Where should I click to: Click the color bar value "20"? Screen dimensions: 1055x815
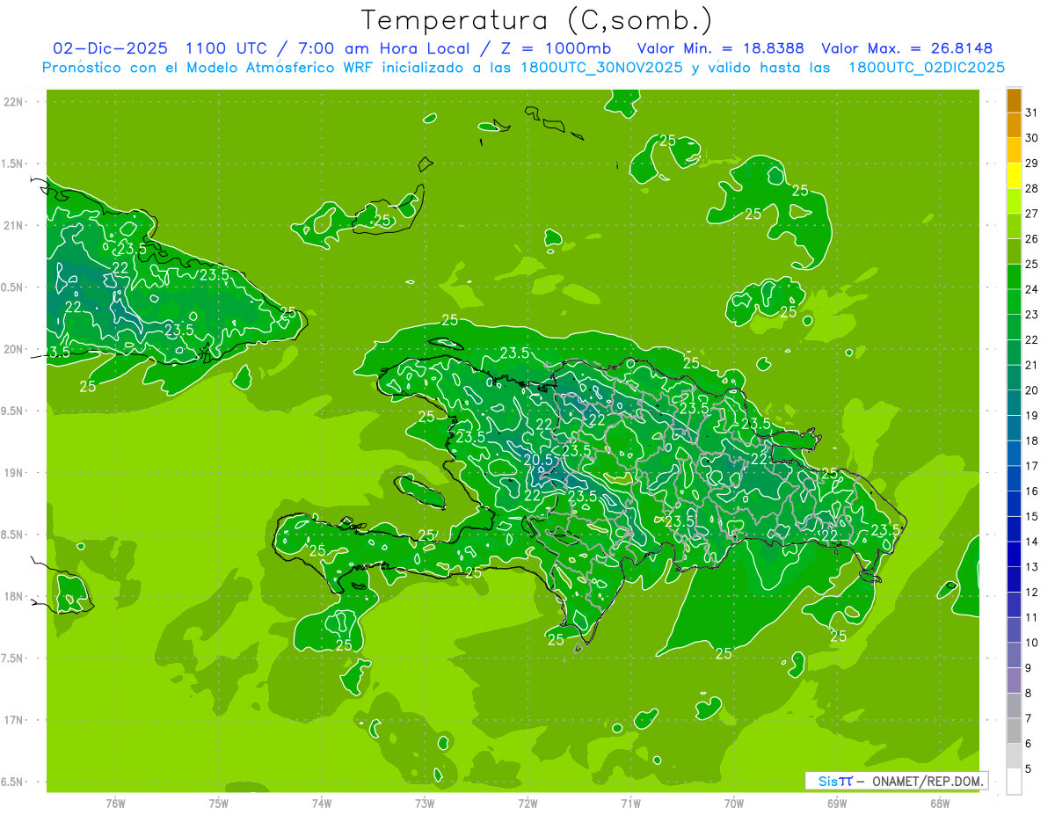1032,390
